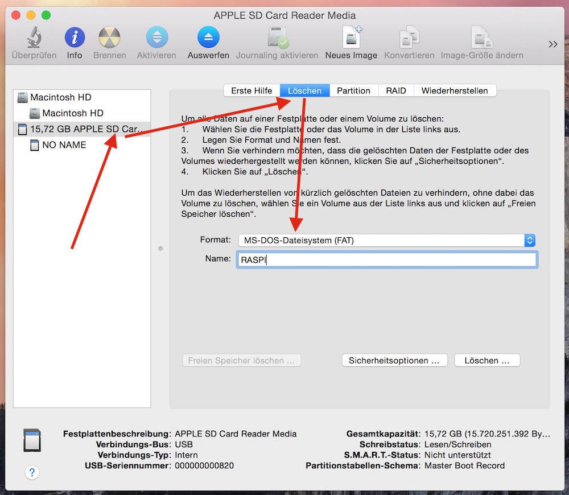569x495 pixels.
Task: Switch to the Erste Hilfe tab
Action: tap(251, 90)
